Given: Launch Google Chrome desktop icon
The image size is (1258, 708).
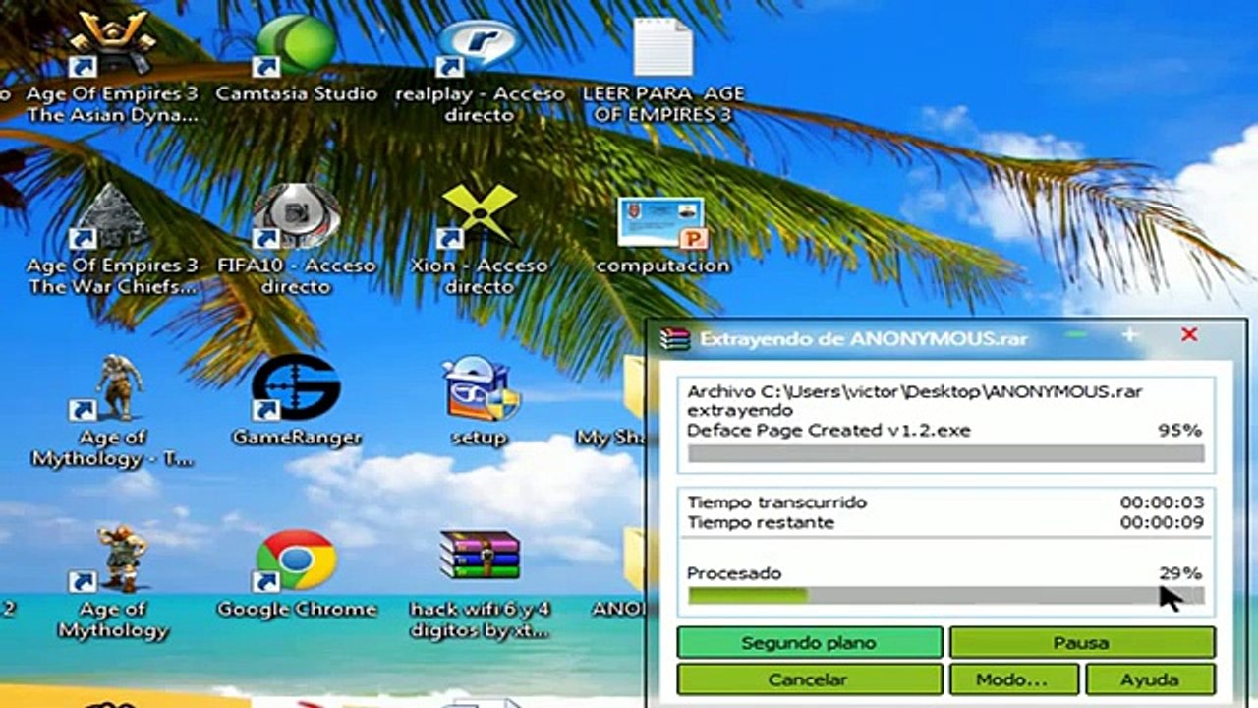Looking at the screenshot, I should click(x=295, y=560).
